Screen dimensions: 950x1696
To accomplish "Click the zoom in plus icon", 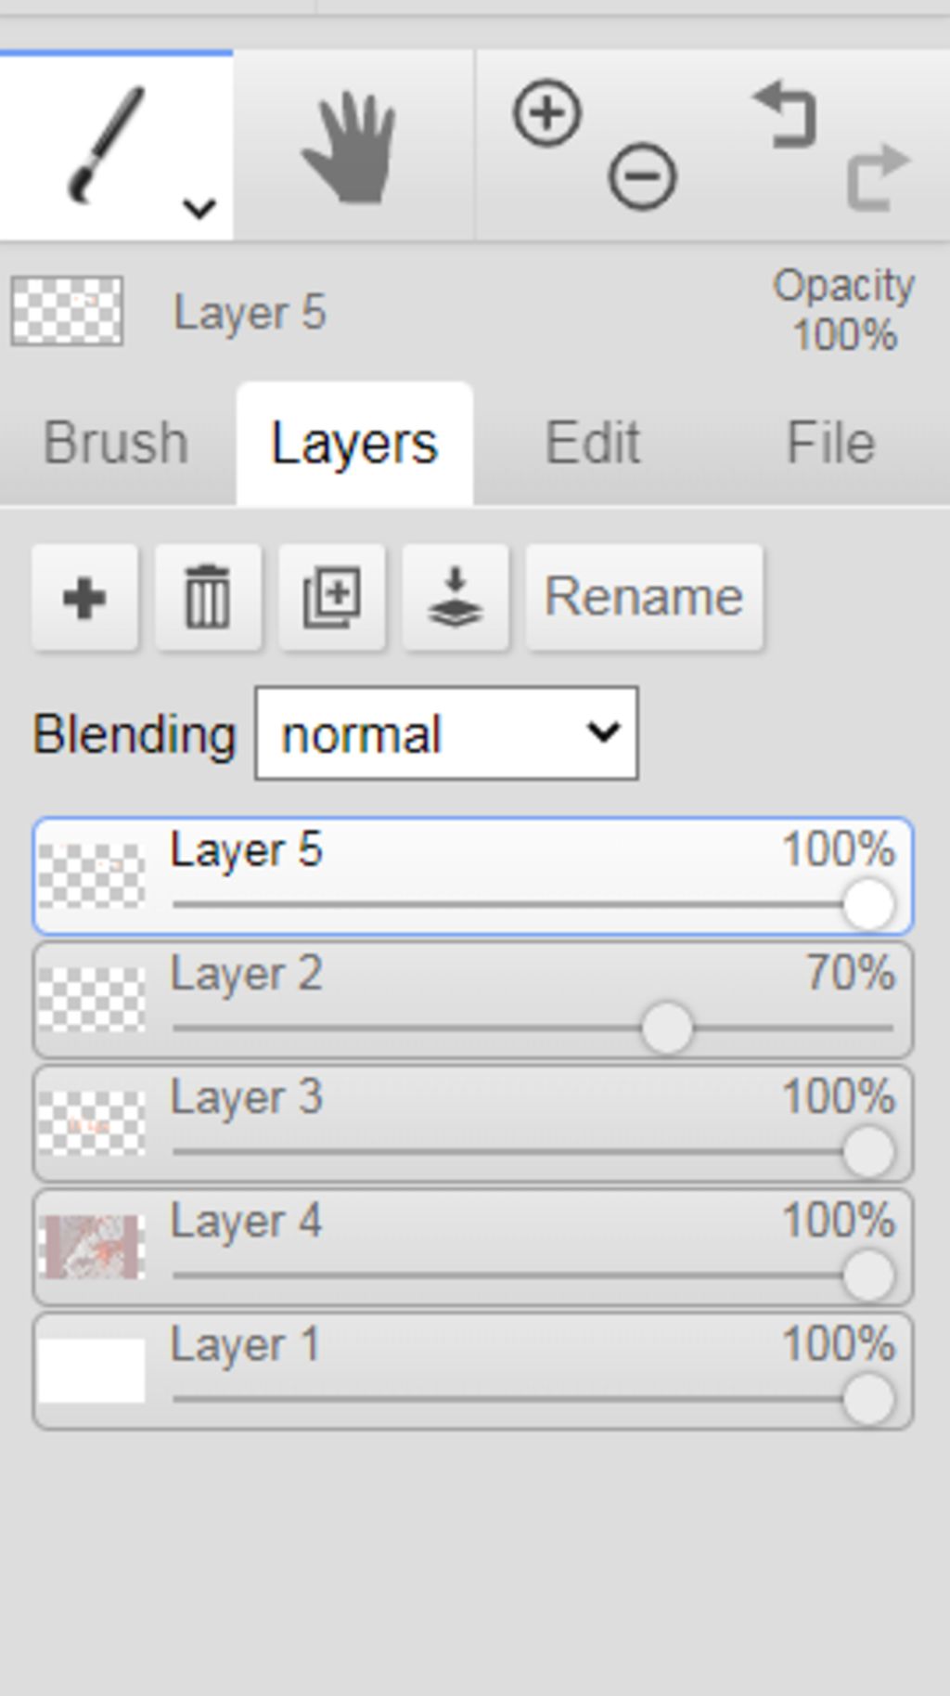I will point(547,113).
